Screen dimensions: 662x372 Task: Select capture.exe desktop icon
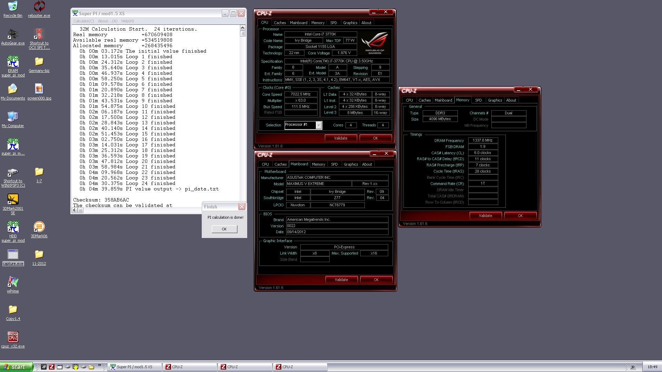[13, 257]
